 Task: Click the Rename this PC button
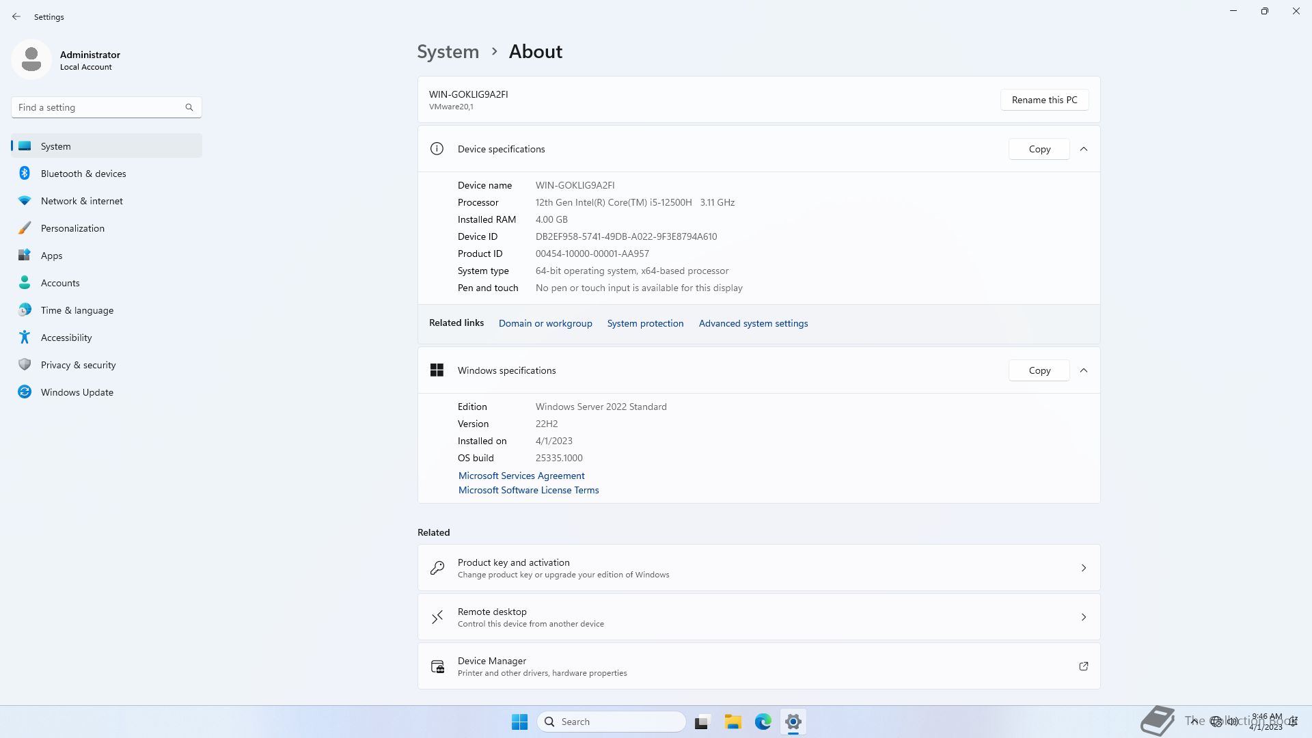[1044, 100]
